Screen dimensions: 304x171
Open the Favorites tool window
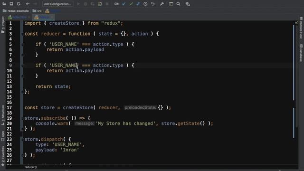coord(3,156)
